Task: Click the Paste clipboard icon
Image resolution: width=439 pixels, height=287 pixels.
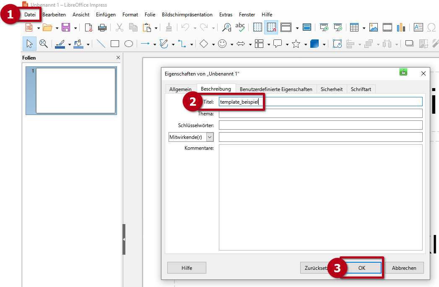Action: coord(147,27)
